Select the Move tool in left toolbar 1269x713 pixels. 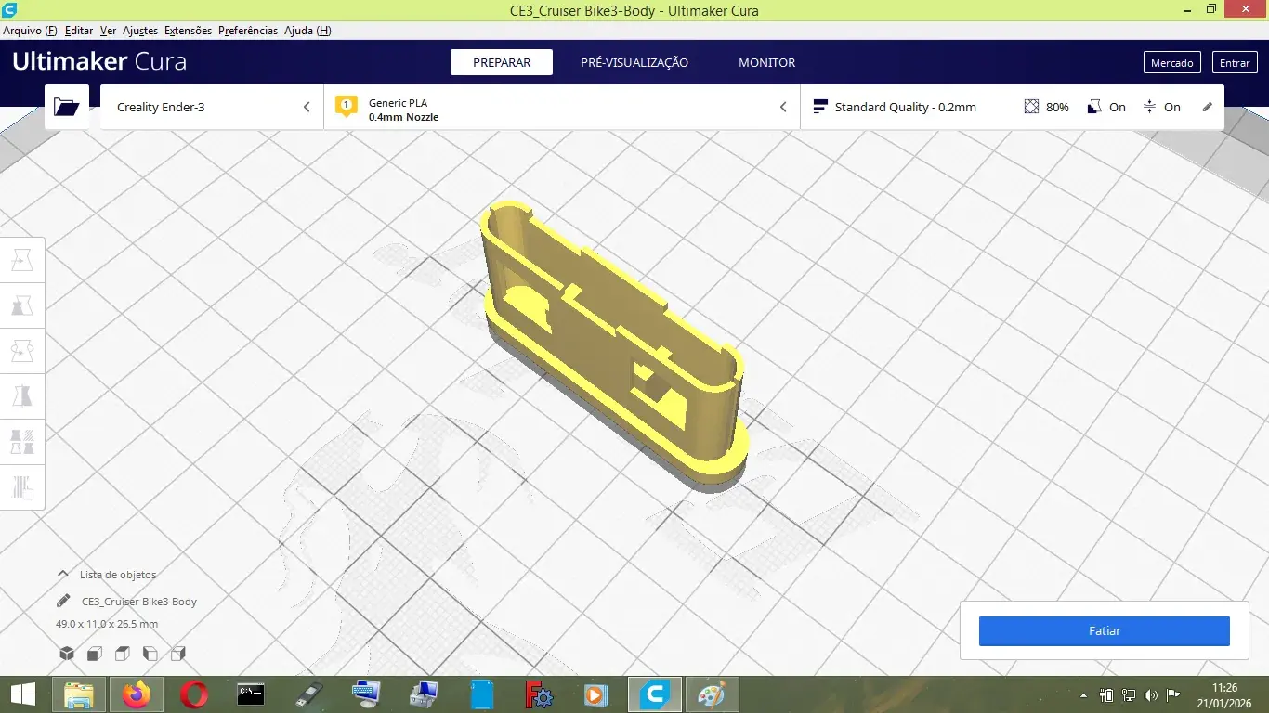(x=22, y=260)
